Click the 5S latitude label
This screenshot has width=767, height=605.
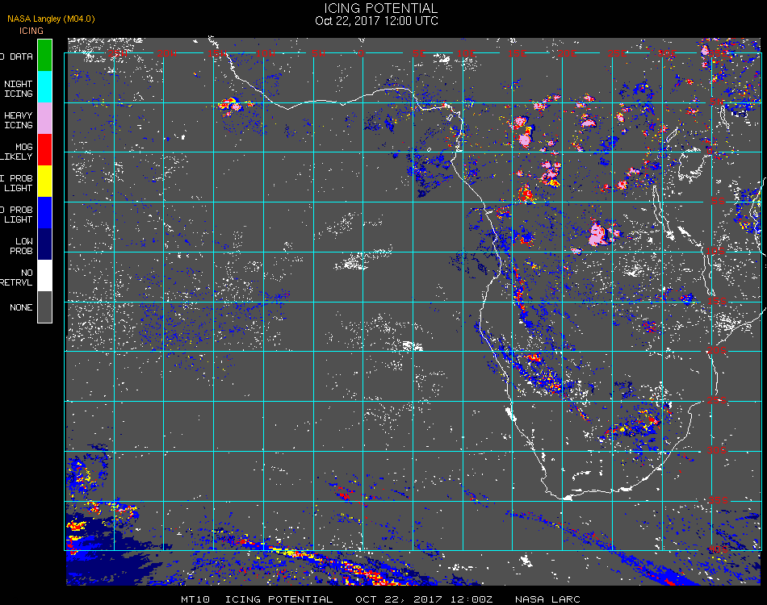(x=718, y=201)
